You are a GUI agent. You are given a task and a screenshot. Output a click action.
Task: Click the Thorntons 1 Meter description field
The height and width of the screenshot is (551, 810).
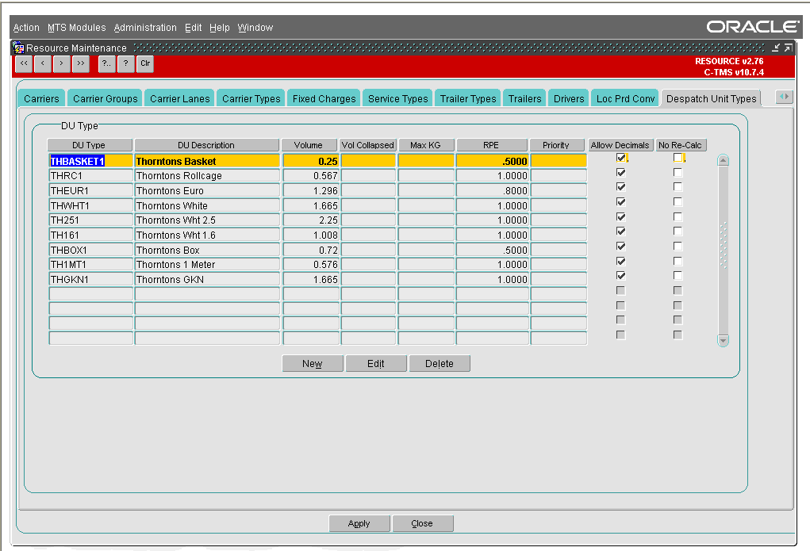point(207,264)
